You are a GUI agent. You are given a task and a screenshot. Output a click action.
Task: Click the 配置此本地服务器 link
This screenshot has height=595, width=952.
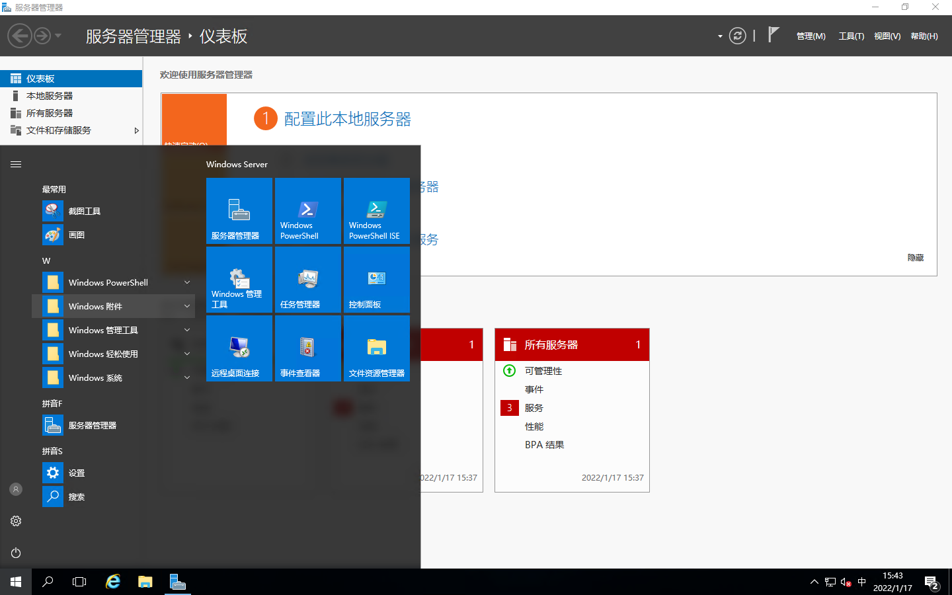pos(347,119)
